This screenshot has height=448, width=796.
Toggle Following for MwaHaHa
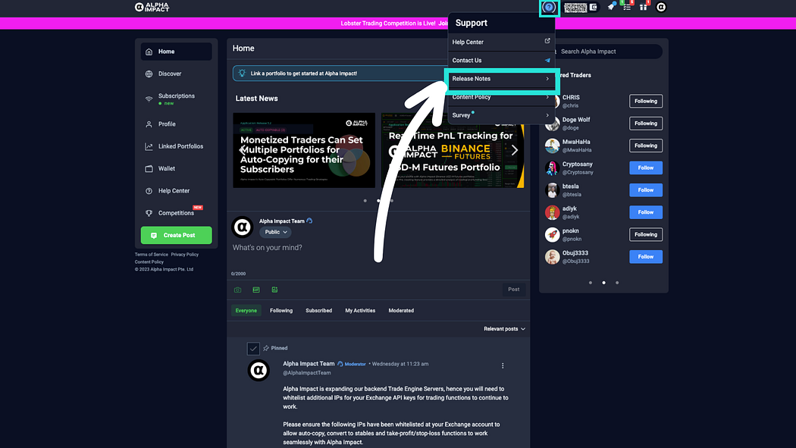coord(646,146)
